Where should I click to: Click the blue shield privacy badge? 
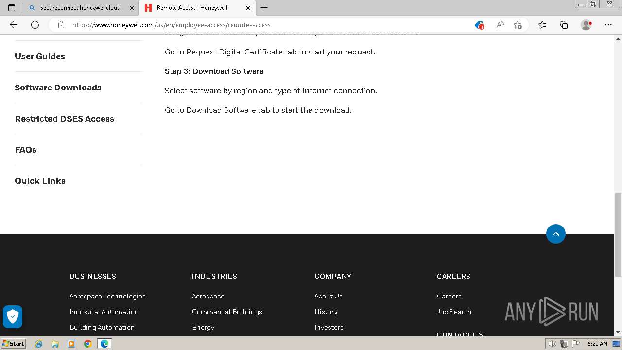[13, 317]
